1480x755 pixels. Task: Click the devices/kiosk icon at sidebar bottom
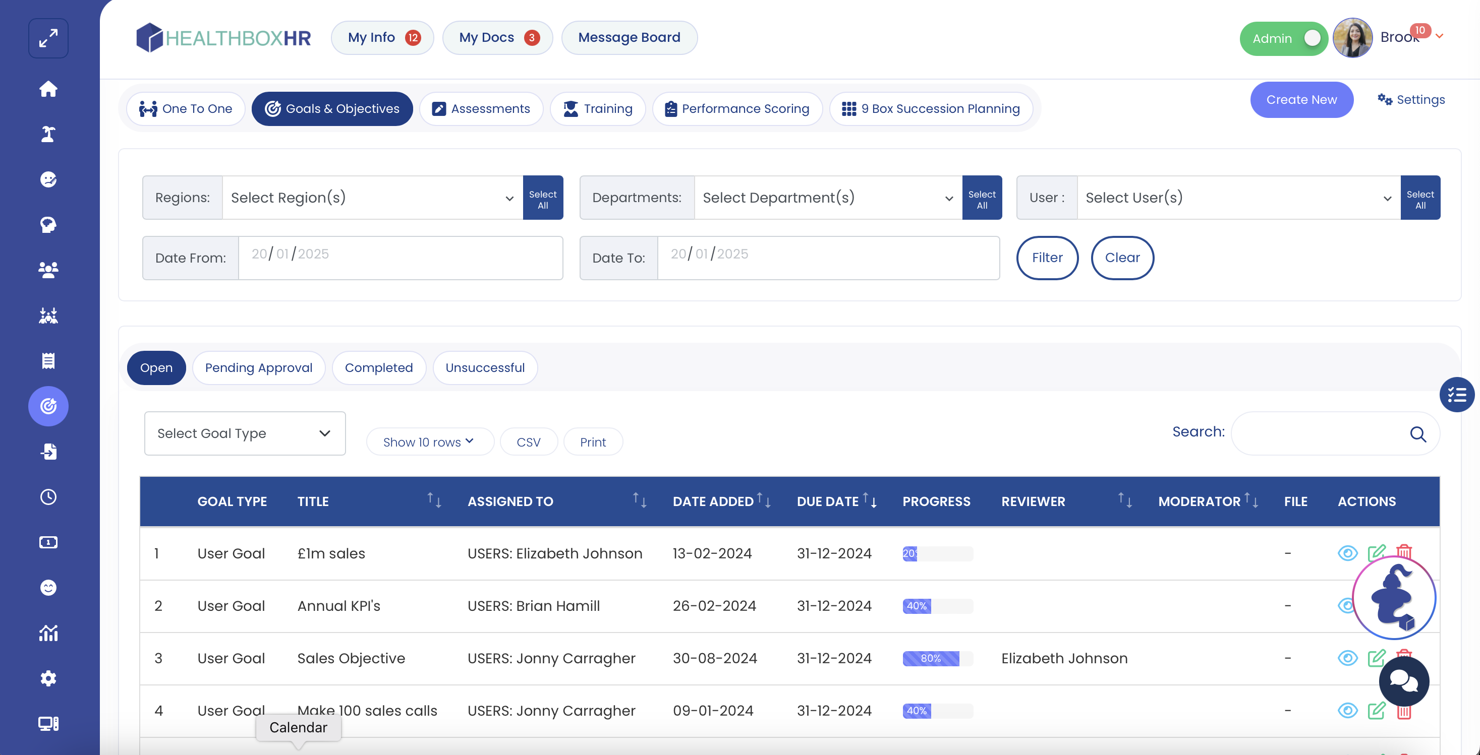48,723
